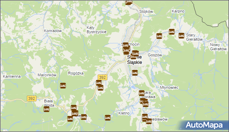Click the lodging icon south of Marcinków
The height and width of the screenshot is (132, 229).
pos(63,86)
